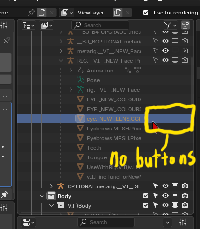Toggle render camera icon for __BU_BOPTIONAL.metarig
The image size is (200, 229).
click(x=185, y=41)
